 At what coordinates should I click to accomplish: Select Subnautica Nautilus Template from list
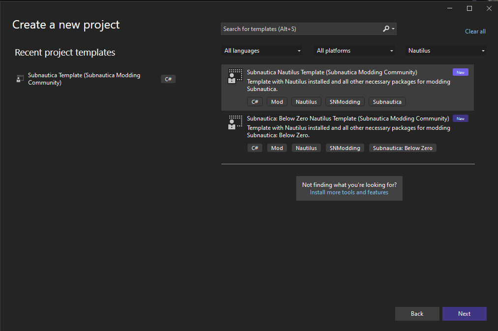coord(332,72)
